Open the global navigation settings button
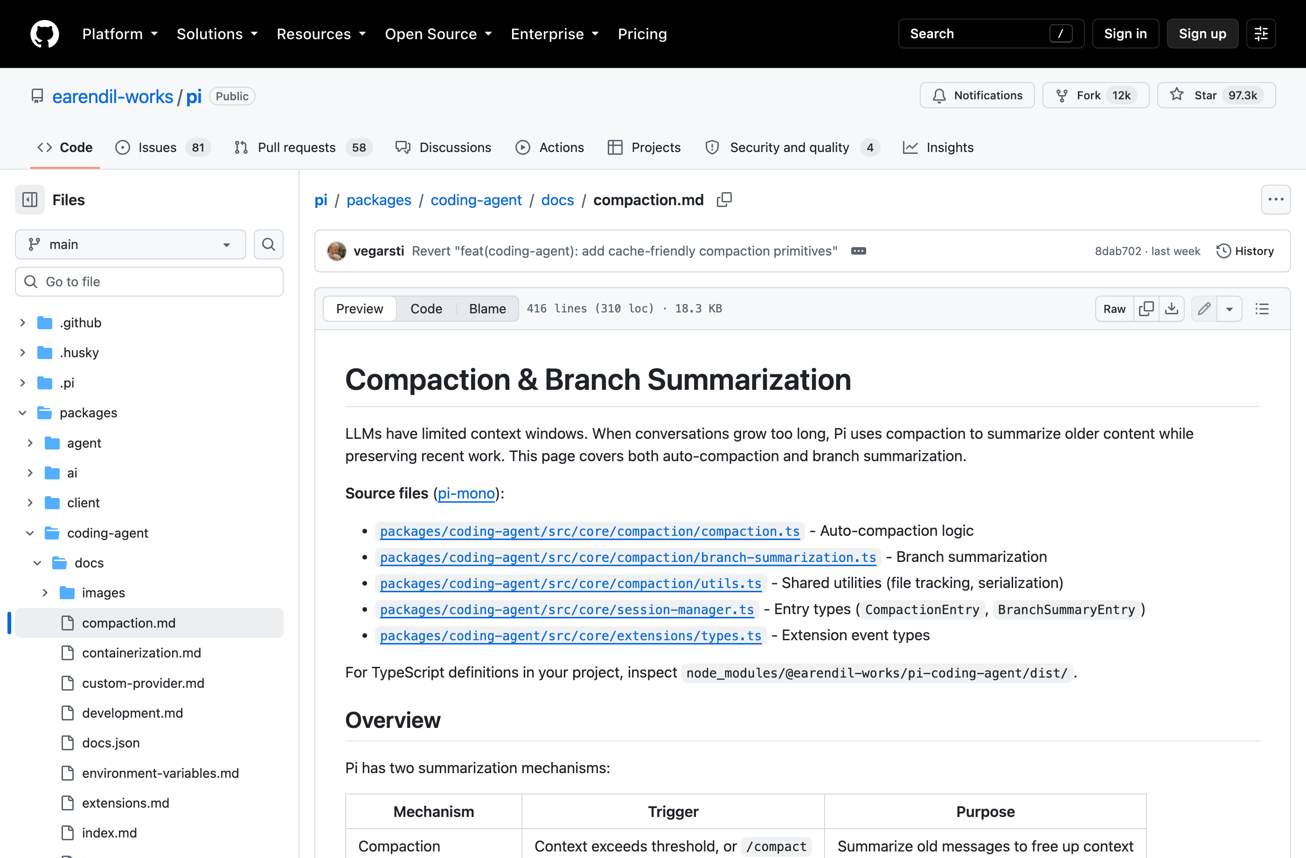The width and height of the screenshot is (1306, 858). pos(1261,34)
